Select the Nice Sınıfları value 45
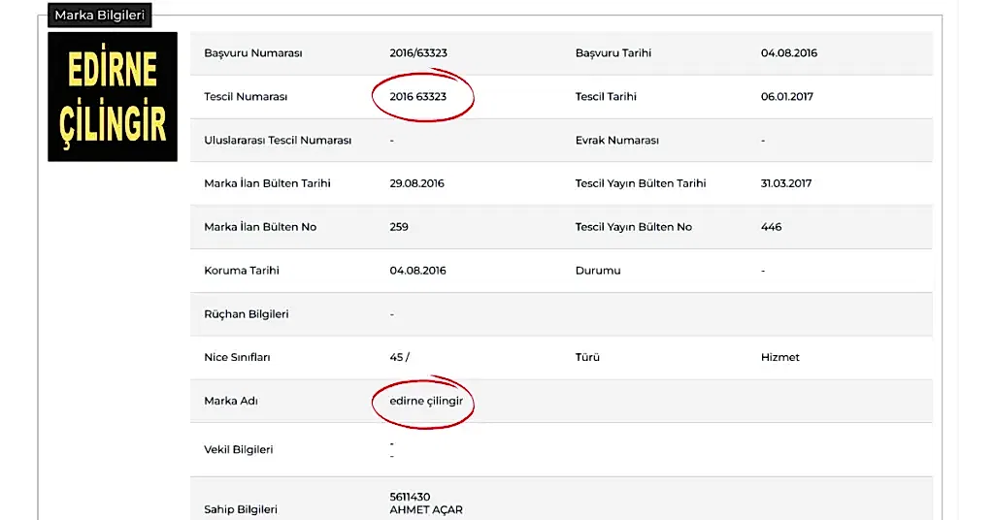This screenshot has height=520, width=994. click(397, 357)
